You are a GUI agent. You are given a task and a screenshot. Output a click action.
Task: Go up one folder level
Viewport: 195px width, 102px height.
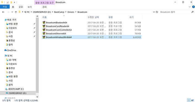pyautogui.click(x=16, y=12)
